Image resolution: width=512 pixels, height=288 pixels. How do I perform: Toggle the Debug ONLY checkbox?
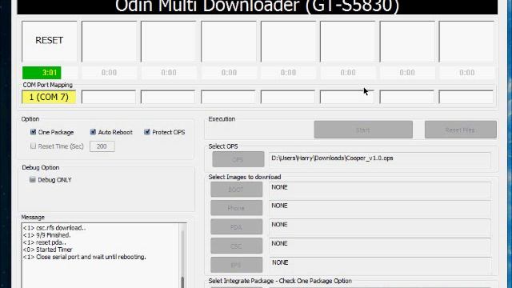[32, 179]
